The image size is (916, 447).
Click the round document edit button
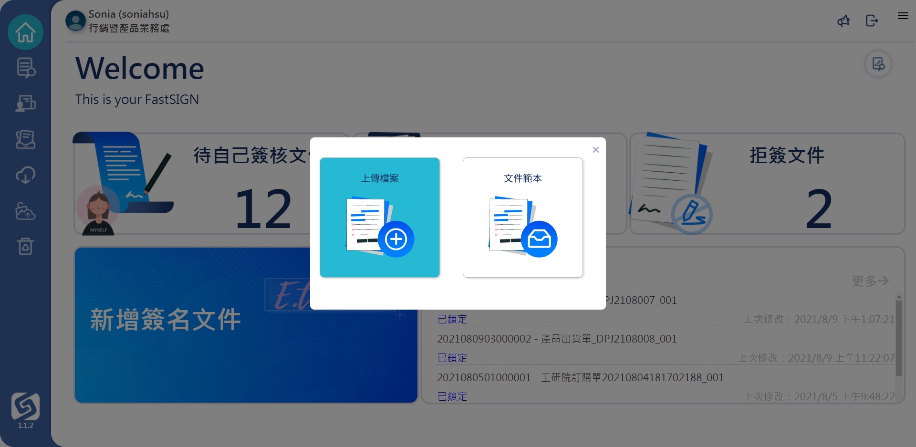(x=878, y=64)
